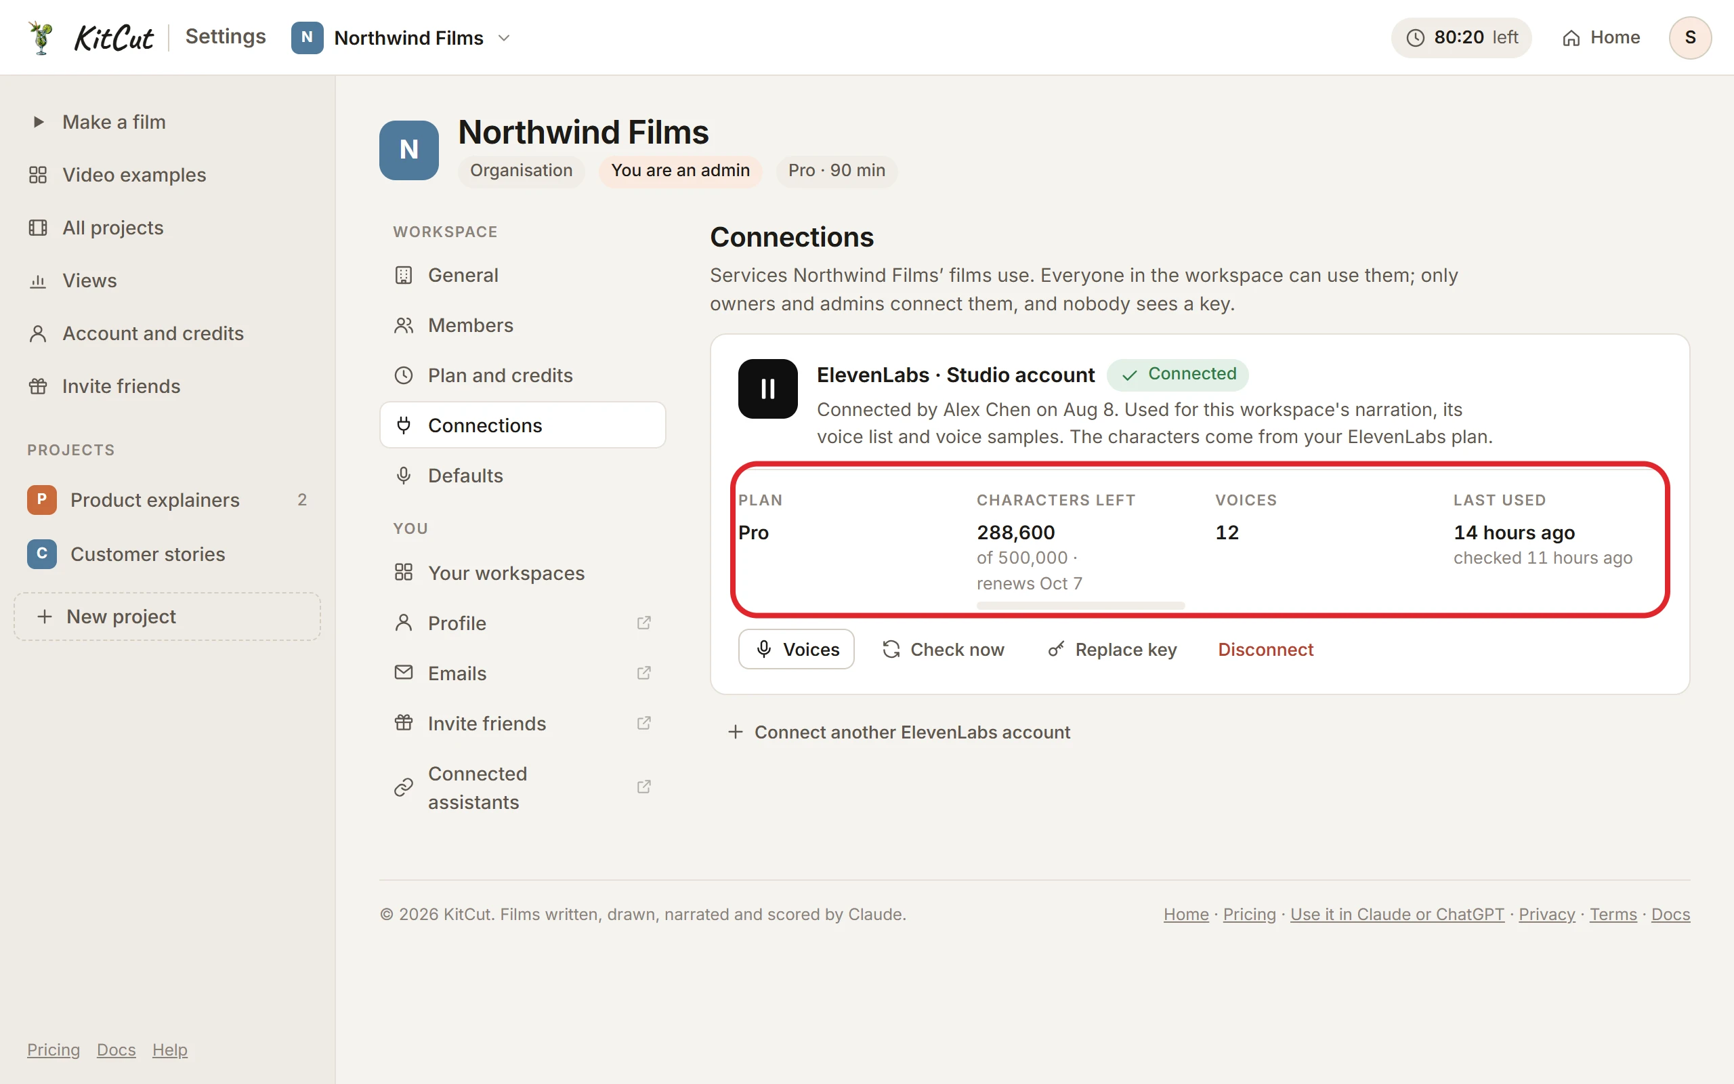Click the 14 hours ago last used value

(1514, 533)
